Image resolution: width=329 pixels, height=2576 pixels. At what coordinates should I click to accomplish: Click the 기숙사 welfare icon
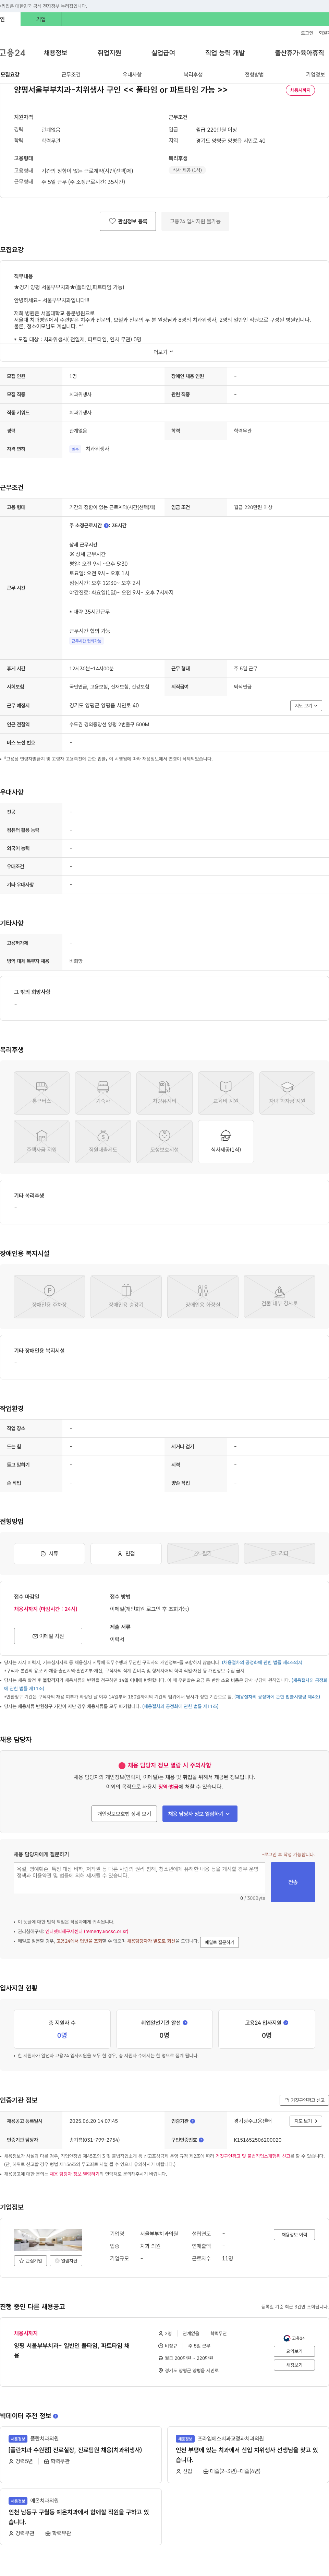[x=103, y=1093]
